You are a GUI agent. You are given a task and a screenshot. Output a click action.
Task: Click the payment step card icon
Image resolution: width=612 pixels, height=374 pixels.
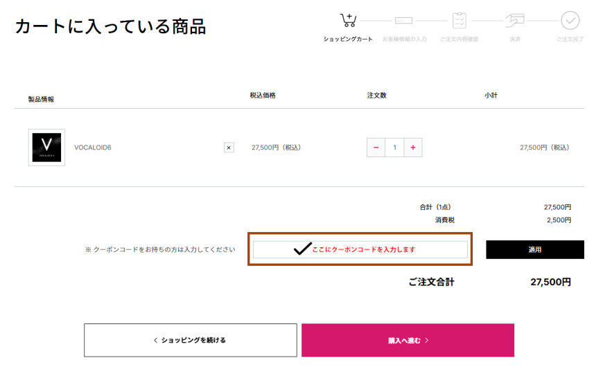[x=514, y=20]
